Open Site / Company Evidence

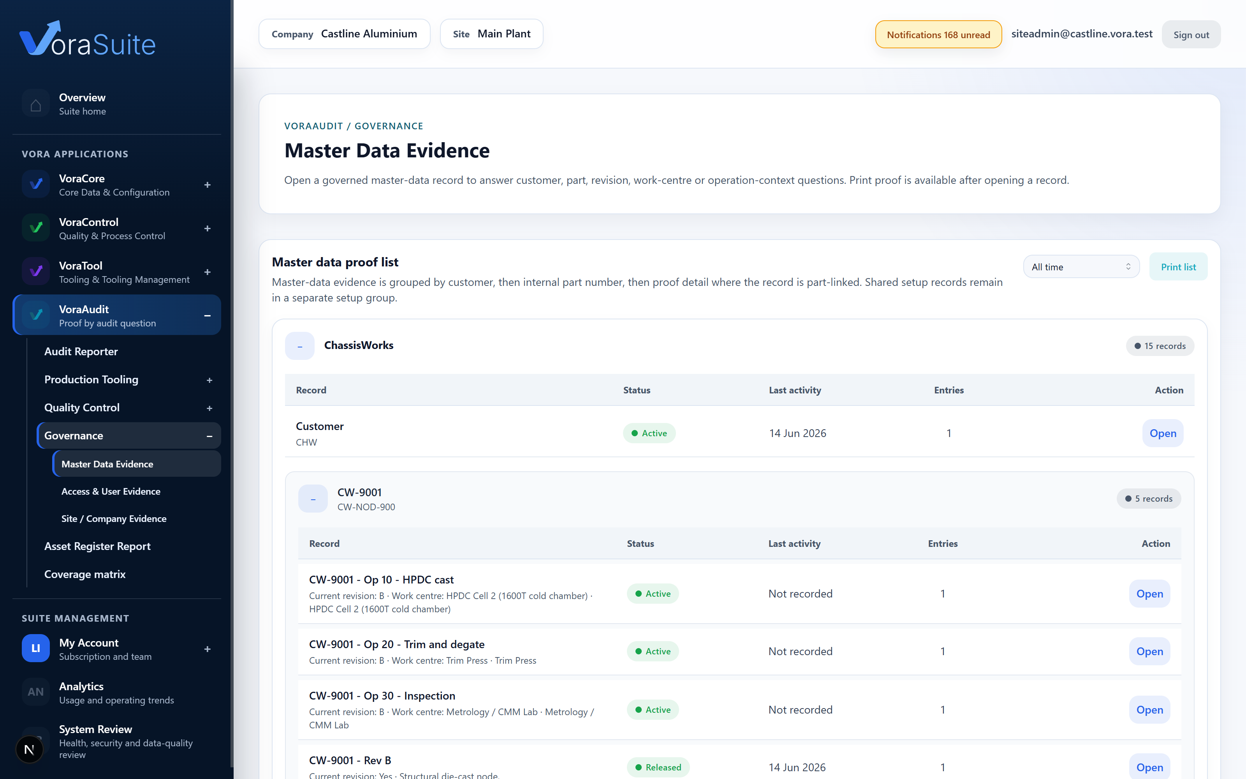[137, 519]
